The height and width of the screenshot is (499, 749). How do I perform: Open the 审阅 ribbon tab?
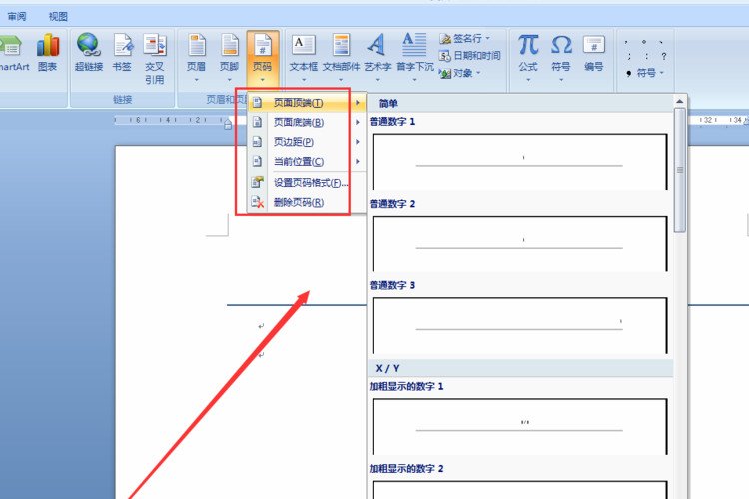(x=17, y=16)
